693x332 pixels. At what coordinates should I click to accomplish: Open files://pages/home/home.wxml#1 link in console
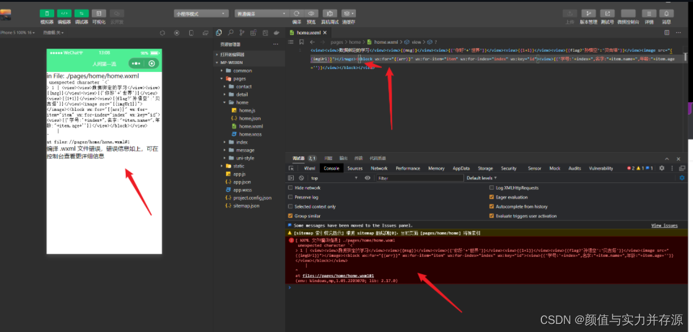click(339, 275)
